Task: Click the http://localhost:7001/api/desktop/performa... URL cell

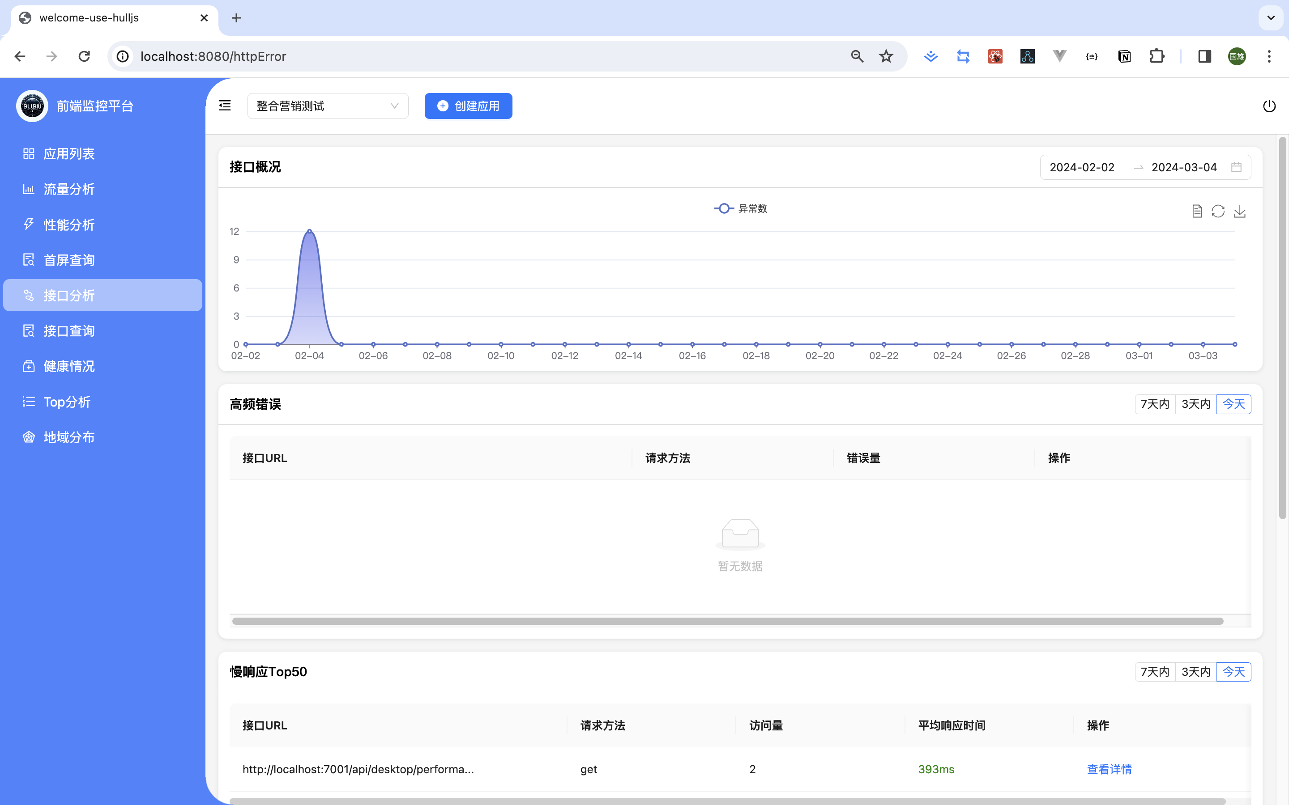Action: [358, 769]
